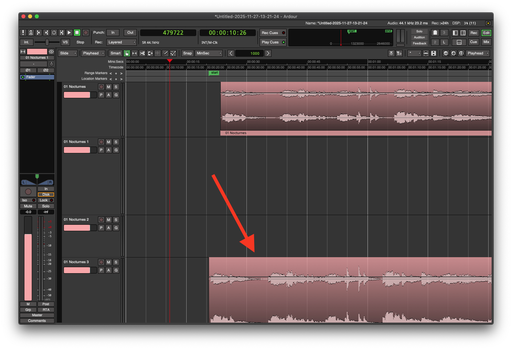
Task: Select the Draw pencil tool
Action: pyautogui.click(x=165, y=53)
